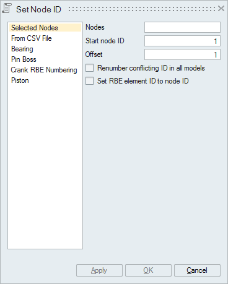Viewport: 228px width, 284px height.
Task: Cancel the dialog
Action: (x=197, y=270)
